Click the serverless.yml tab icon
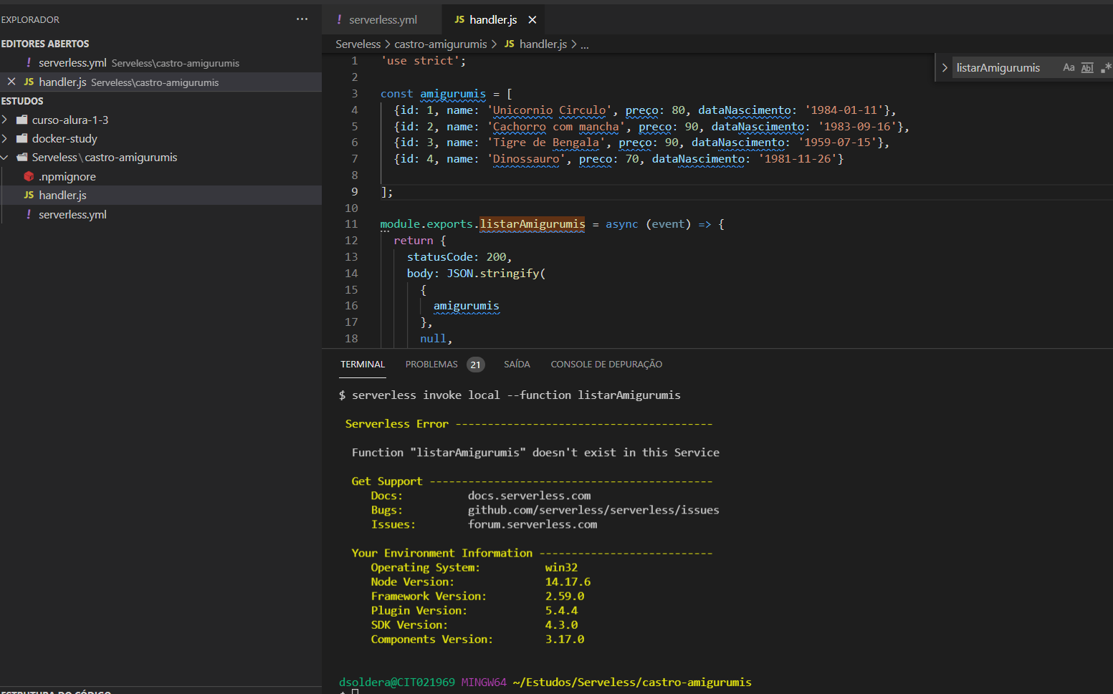The image size is (1113, 694). [x=339, y=20]
